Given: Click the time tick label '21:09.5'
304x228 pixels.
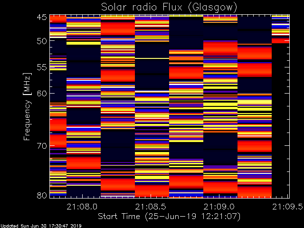Looking at the screenshot, I should 287,207.
